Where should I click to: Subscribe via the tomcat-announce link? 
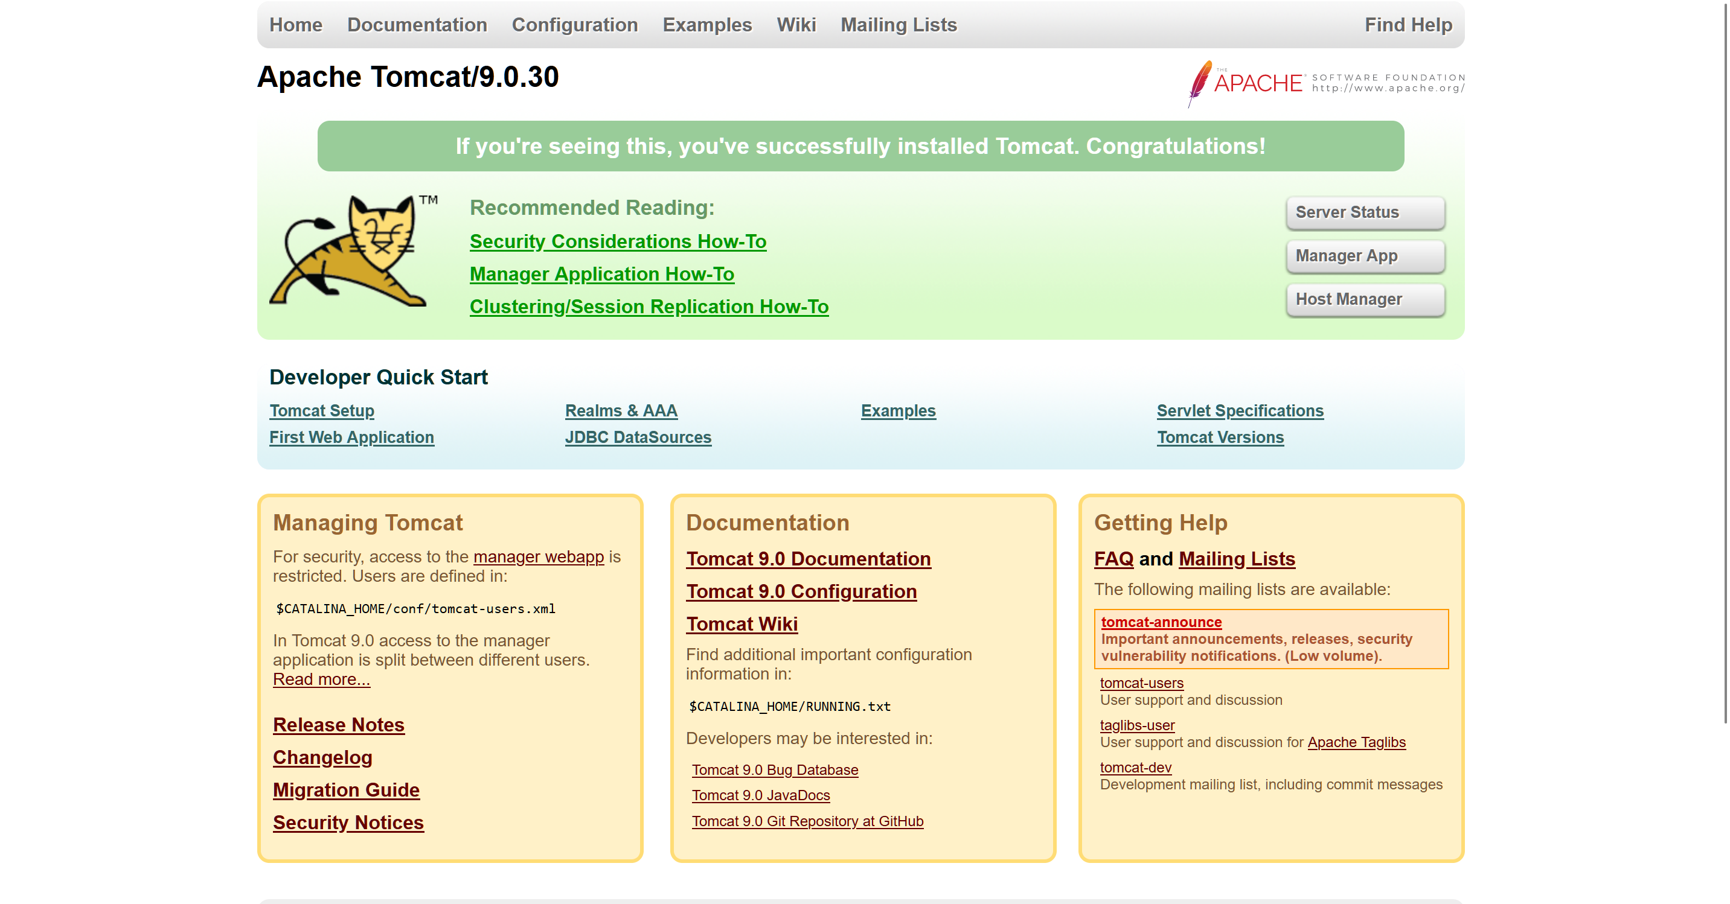[x=1161, y=622]
